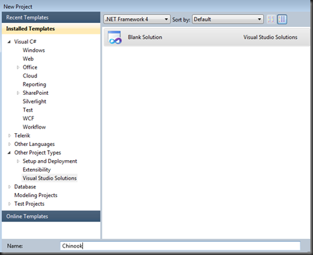Viewport: 313px width, 255px height.
Task: Select the Reporting tree item
Action: 34,84
